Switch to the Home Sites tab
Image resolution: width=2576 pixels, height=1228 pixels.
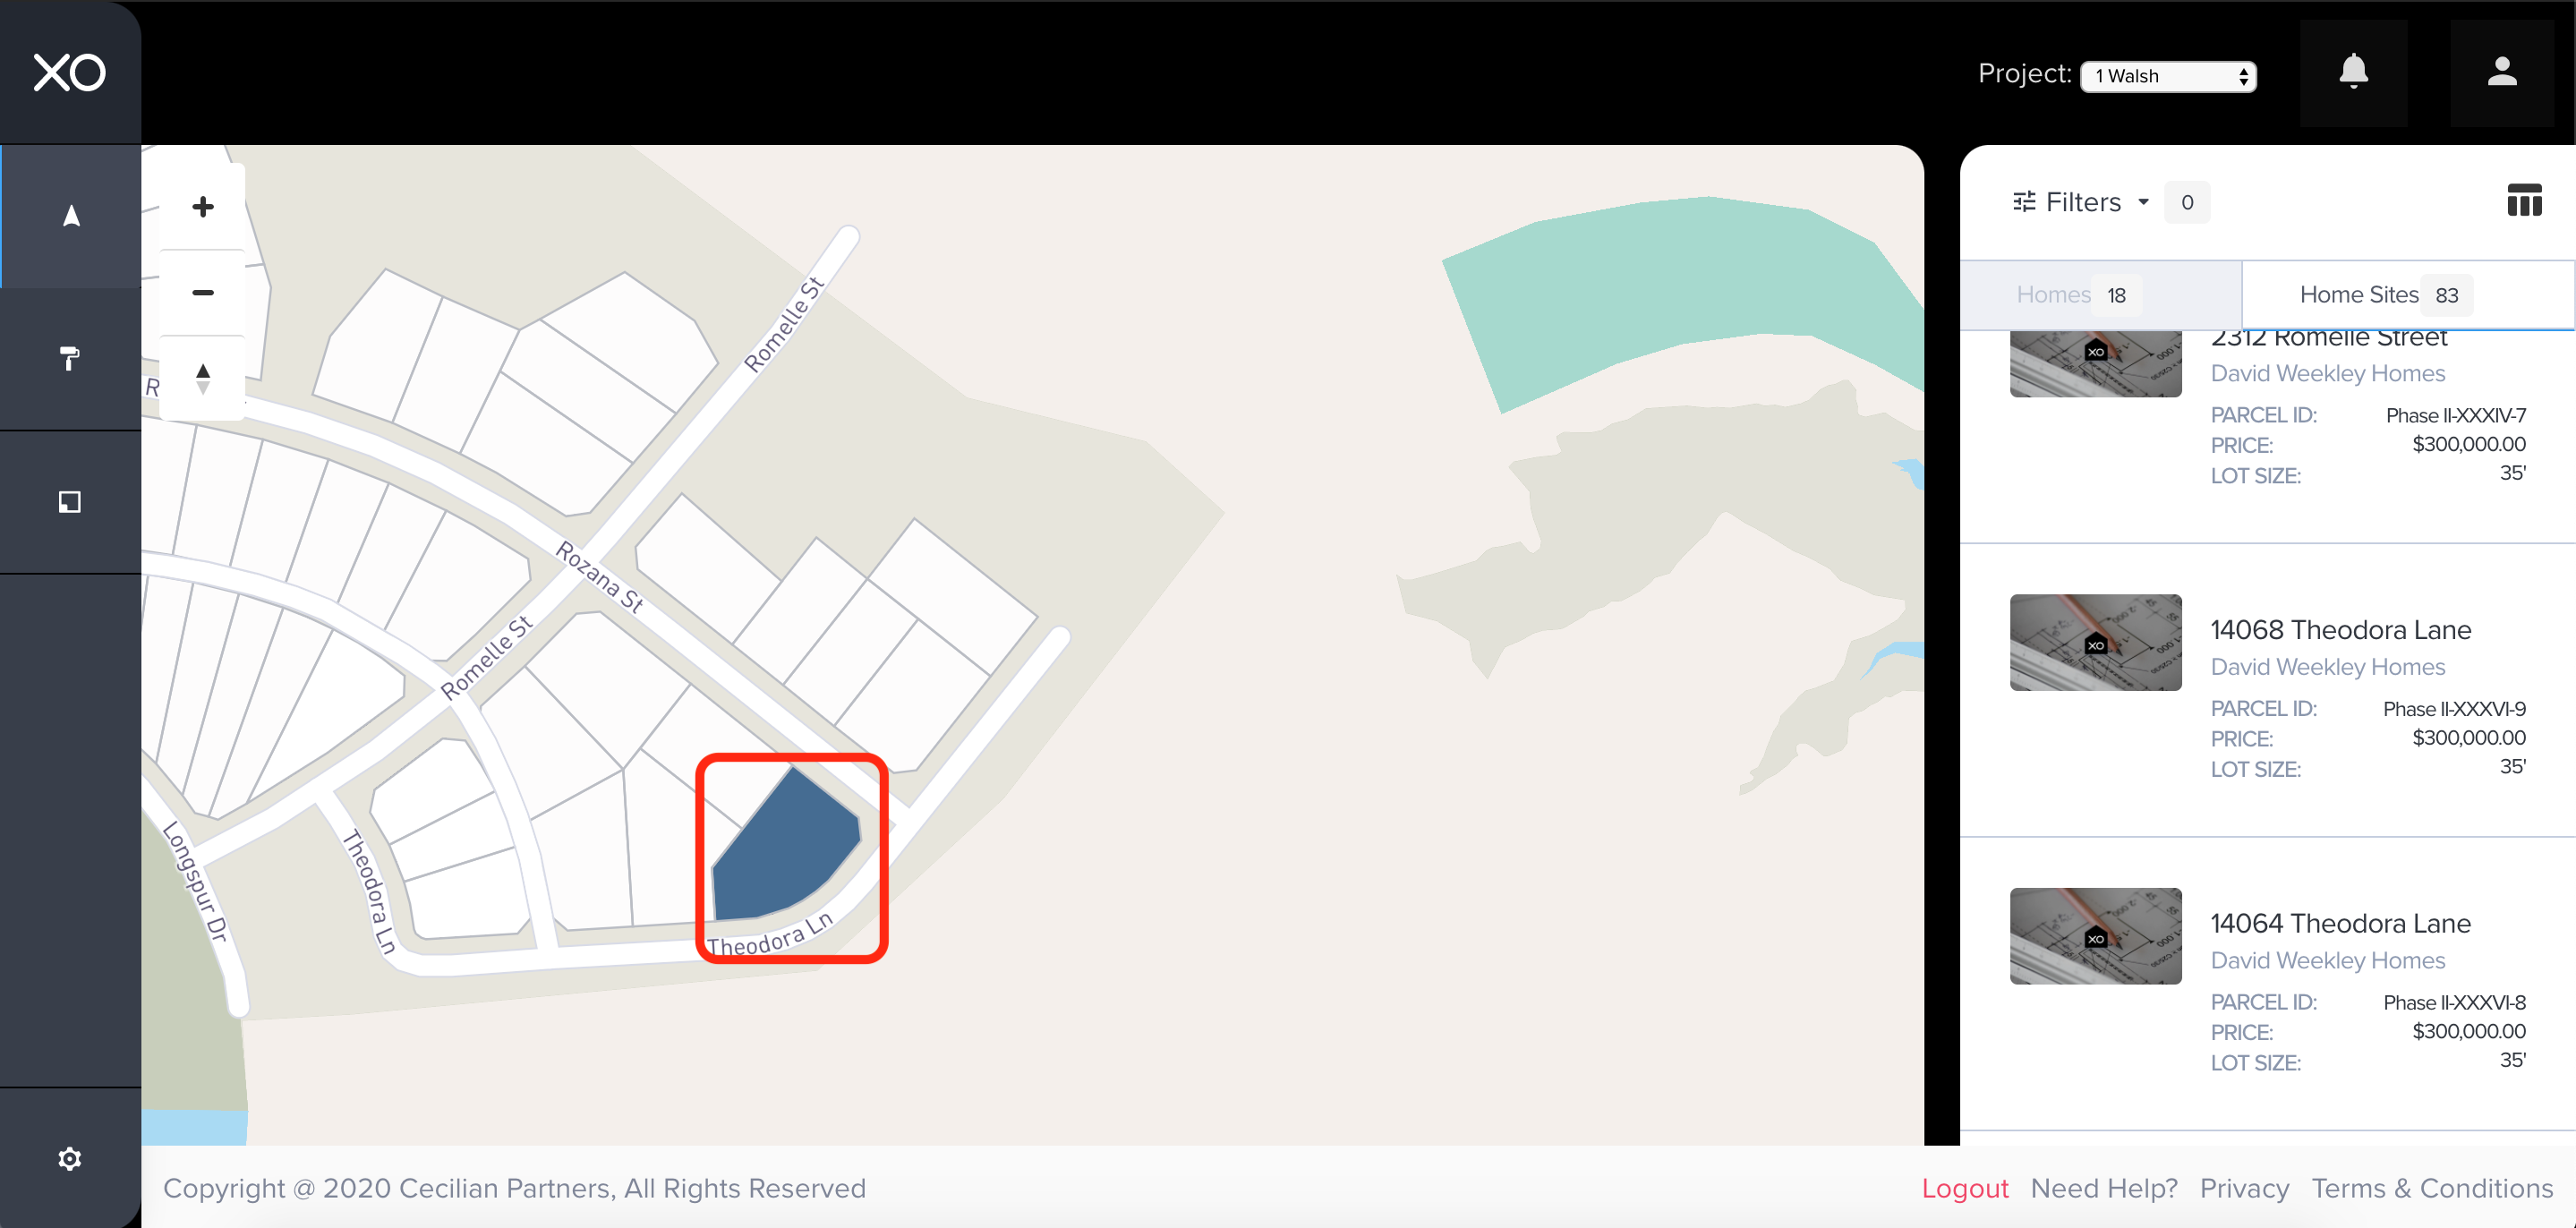point(2407,295)
